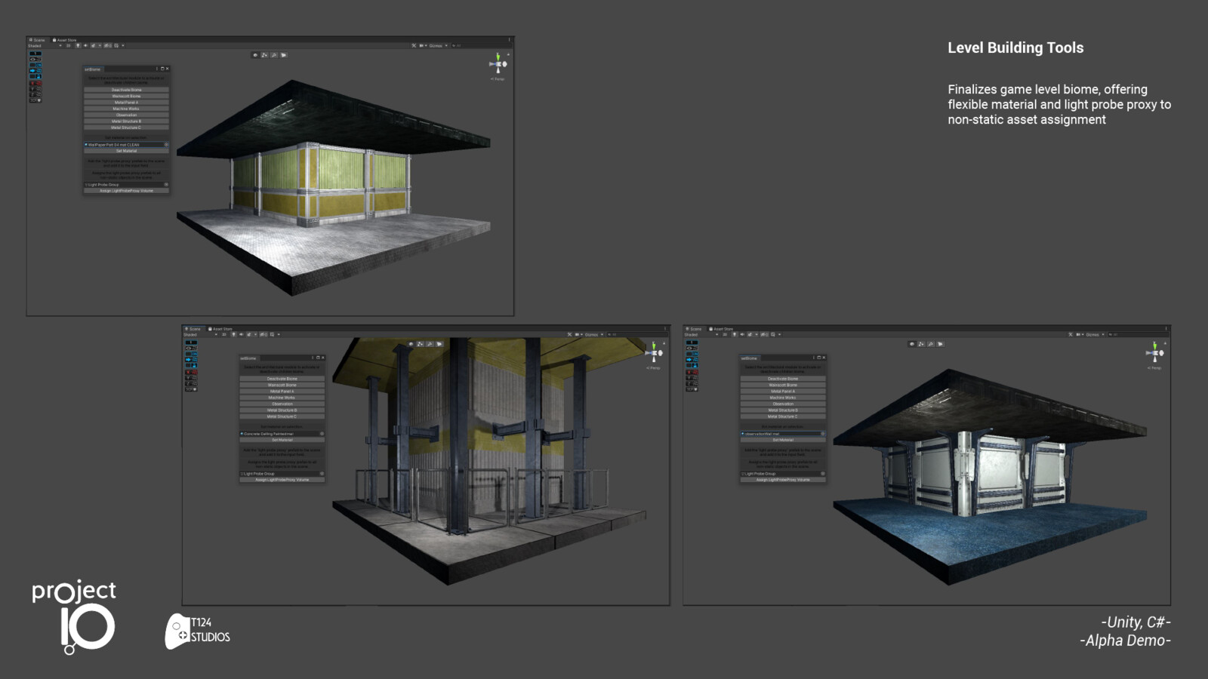Viewport: 1208px width, 679px height.
Task: Open effects dropdown arrow in blue-floor editor toolbar
Action: coord(757,334)
